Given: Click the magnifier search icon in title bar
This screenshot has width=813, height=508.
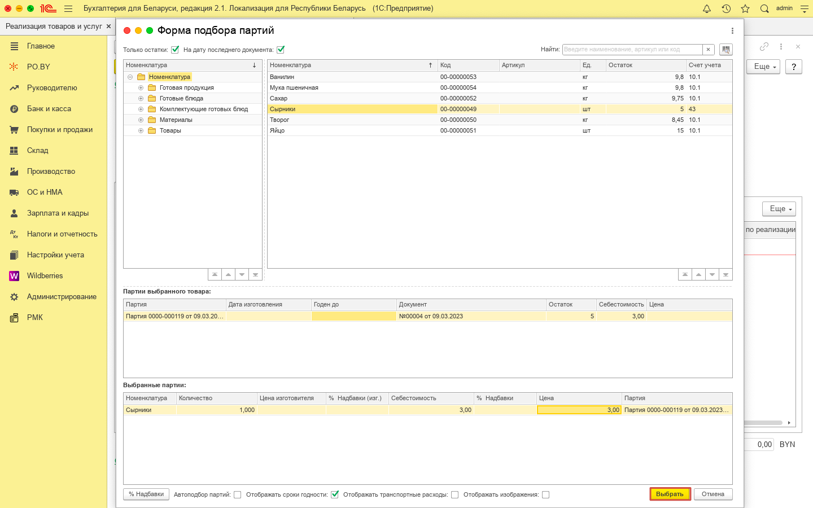Looking at the screenshot, I should point(764,8).
